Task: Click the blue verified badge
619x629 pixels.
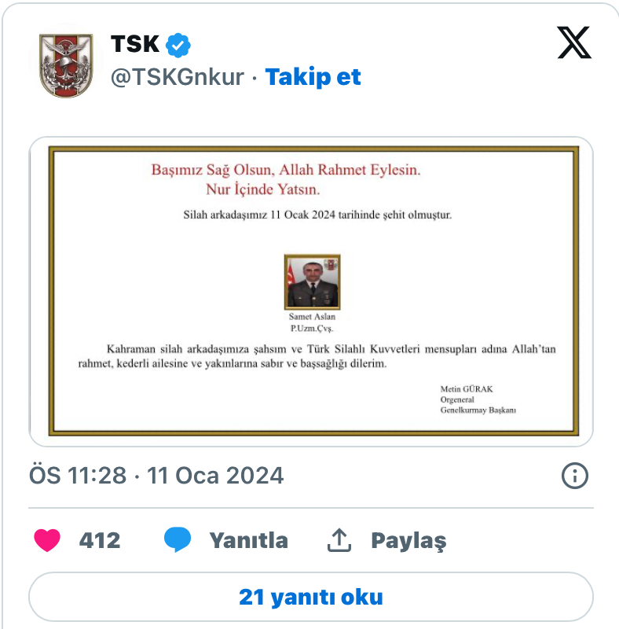Action: [178, 45]
